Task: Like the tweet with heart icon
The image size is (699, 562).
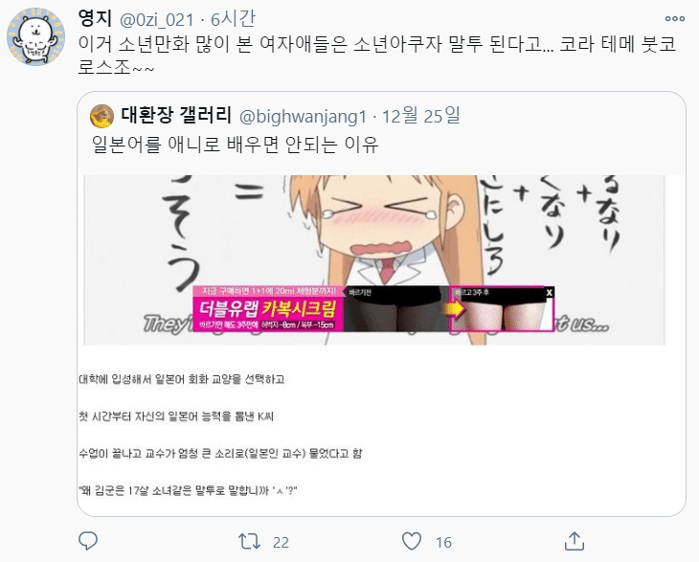Action: coord(412,542)
